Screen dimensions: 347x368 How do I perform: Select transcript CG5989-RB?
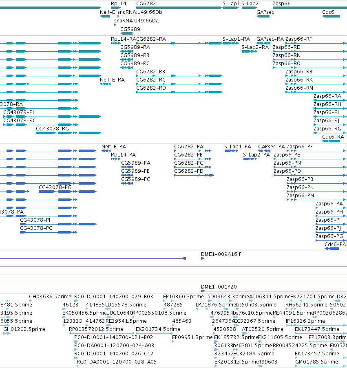(x=135, y=55)
